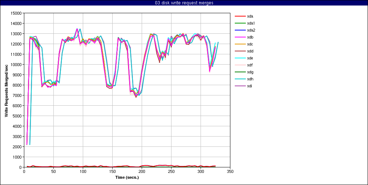This screenshot has height=185, width=368.
Task: Click the purple sdi legend line swatch
Action: click(x=240, y=86)
